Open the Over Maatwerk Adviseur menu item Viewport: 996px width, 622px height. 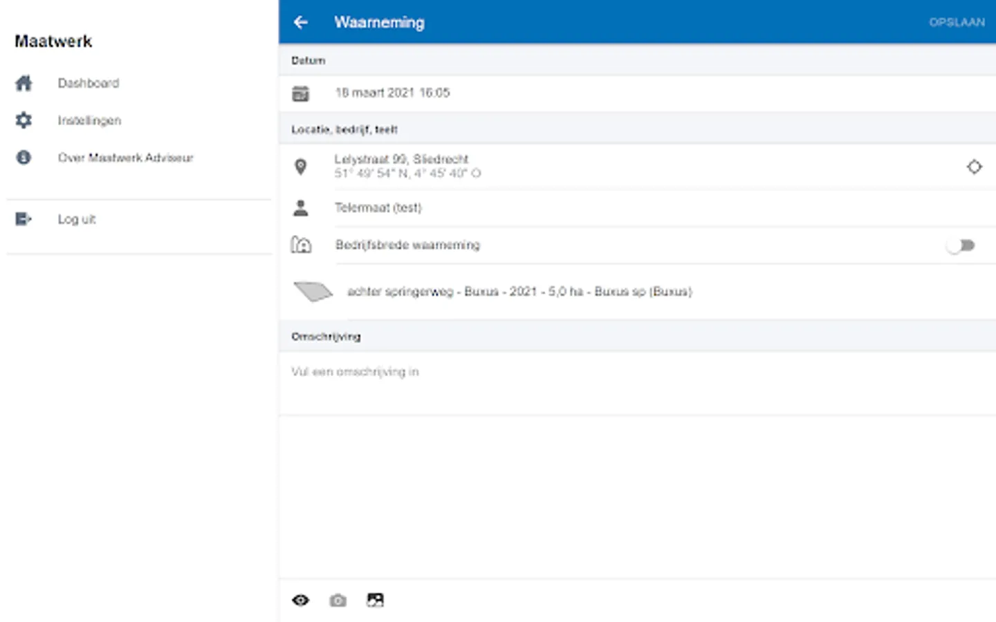[125, 158]
